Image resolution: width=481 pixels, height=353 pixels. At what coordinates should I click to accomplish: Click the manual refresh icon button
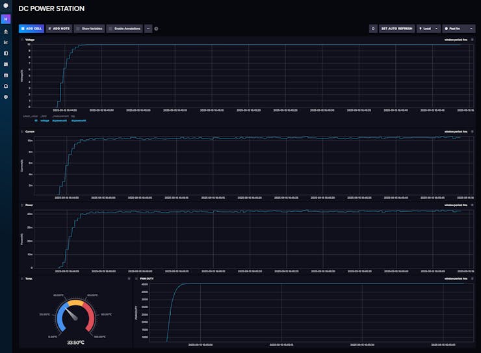point(373,29)
